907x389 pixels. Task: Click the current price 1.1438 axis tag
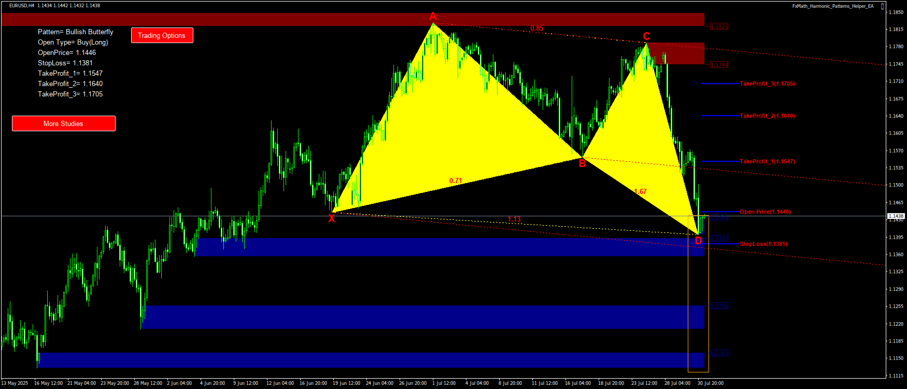[x=896, y=216]
